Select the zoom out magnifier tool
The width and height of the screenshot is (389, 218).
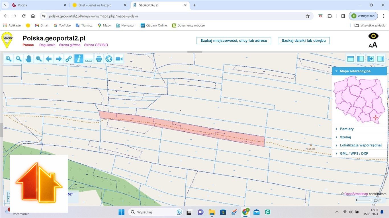point(19,59)
